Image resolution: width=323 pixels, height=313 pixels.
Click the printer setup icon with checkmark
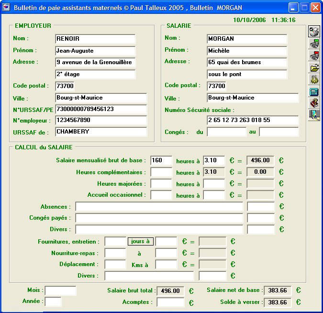click(314, 31)
